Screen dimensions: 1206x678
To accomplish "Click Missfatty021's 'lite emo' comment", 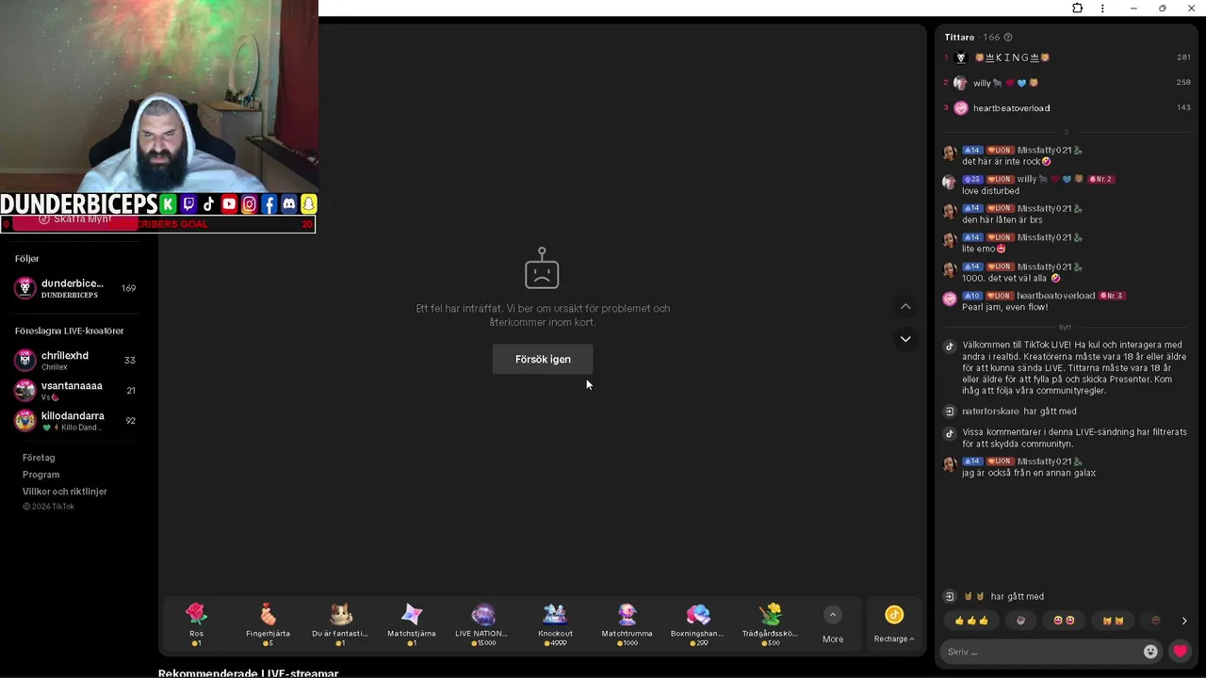I will point(984,249).
